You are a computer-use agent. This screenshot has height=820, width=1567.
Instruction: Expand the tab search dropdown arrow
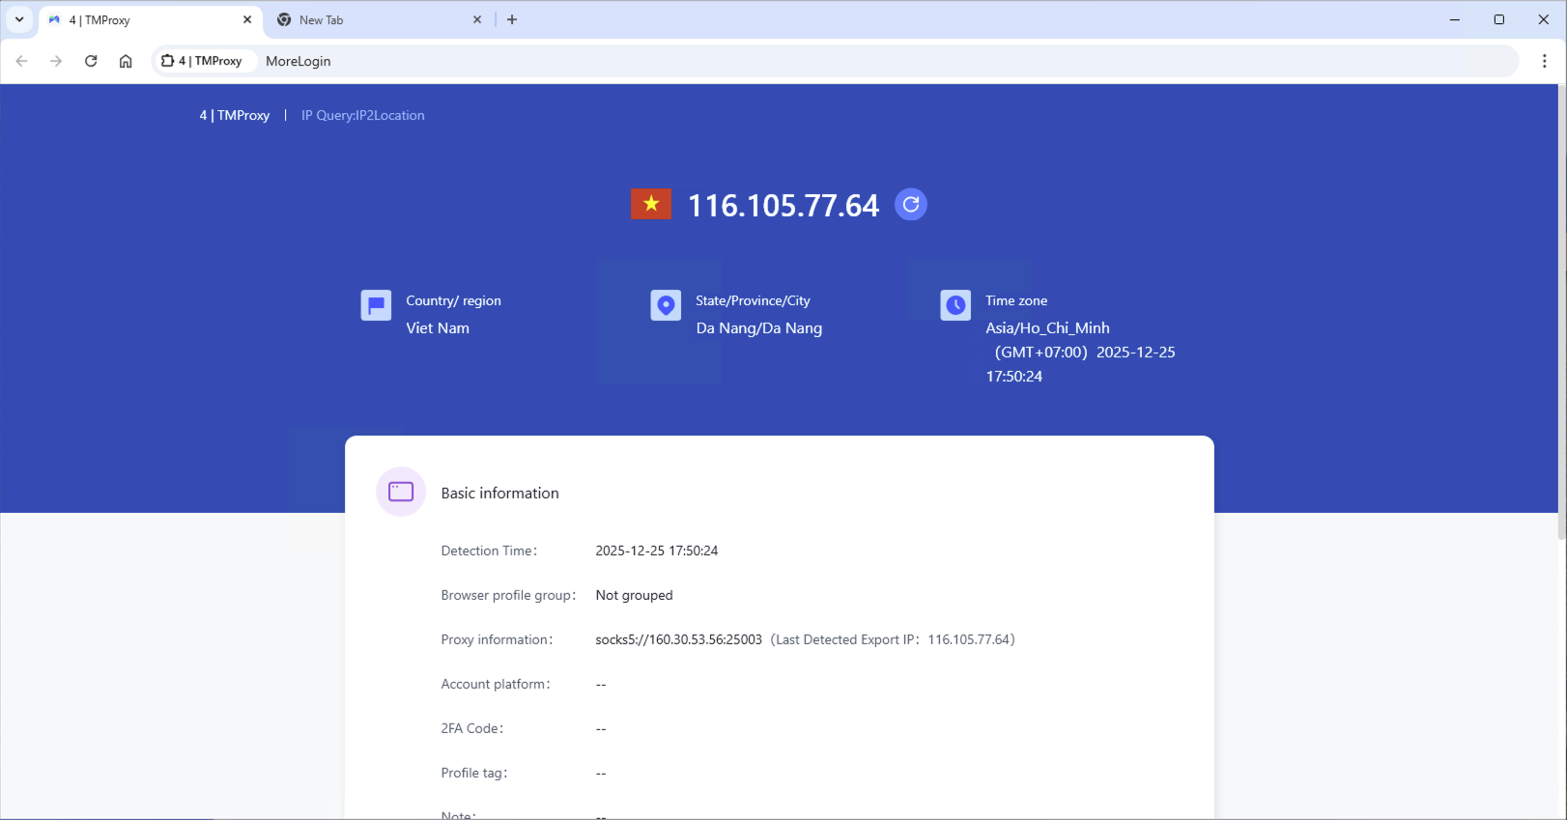tap(19, 19)
